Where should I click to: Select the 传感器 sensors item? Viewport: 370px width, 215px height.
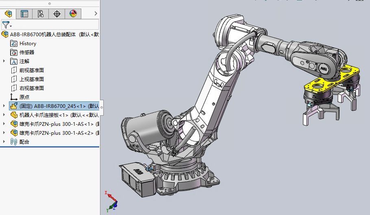pos(27,53)
